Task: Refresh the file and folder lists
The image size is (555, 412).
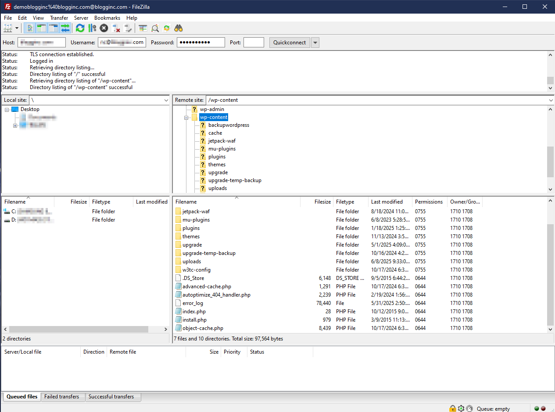Action: pos(80,28)
